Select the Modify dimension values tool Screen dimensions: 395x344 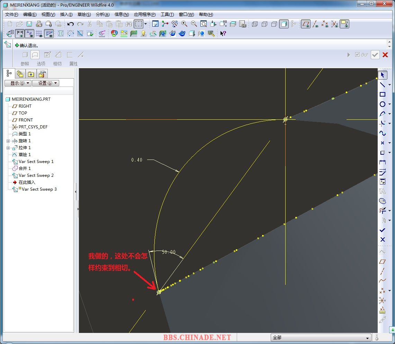pyautogui.click(x=383, y=172)
